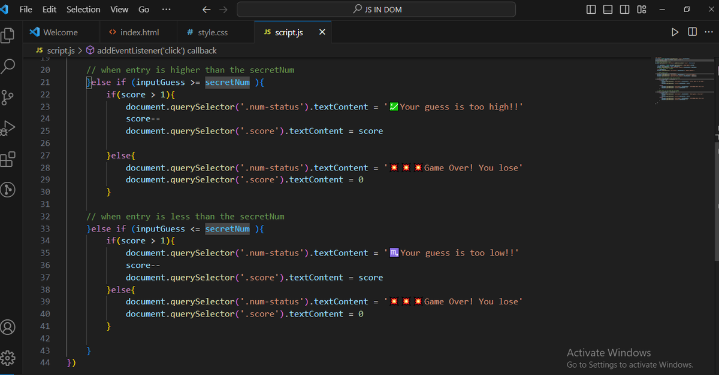Open the GitLens/Git graph icon in activity bar
The width and height of the screenshot is (719, 375).
click(8, 190)
